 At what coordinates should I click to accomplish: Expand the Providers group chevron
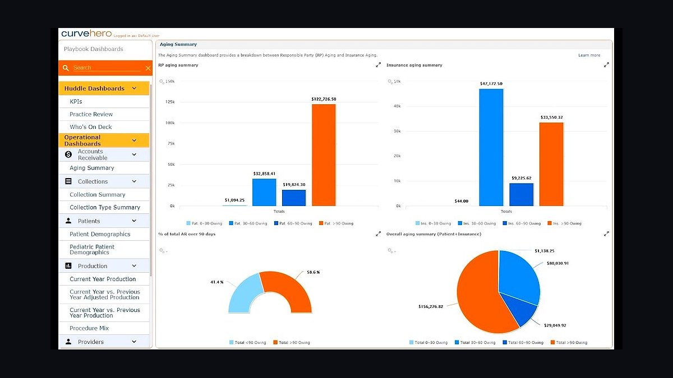click(134, 342)
